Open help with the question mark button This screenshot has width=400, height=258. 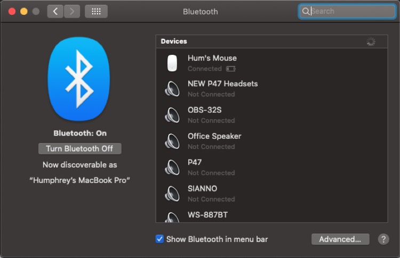383,239
